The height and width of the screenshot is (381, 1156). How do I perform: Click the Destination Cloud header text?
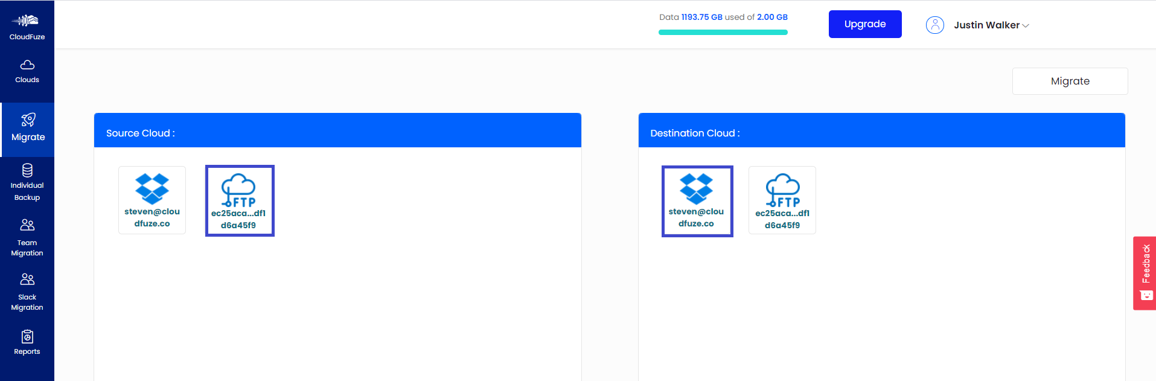pyautogui.click(x=695, y=133)
